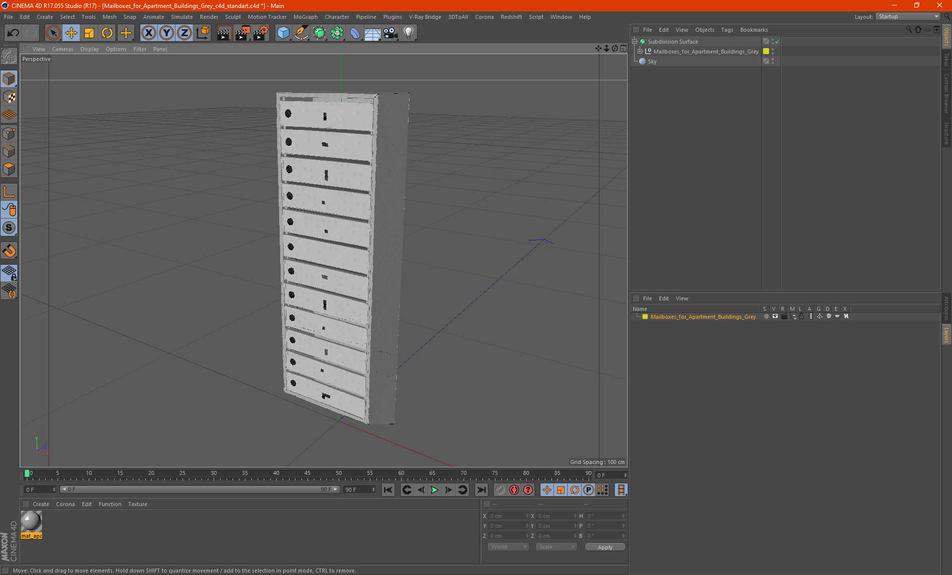Toggle coordinate system icon
Screen dimensions: 952x575
pos(203,33)
